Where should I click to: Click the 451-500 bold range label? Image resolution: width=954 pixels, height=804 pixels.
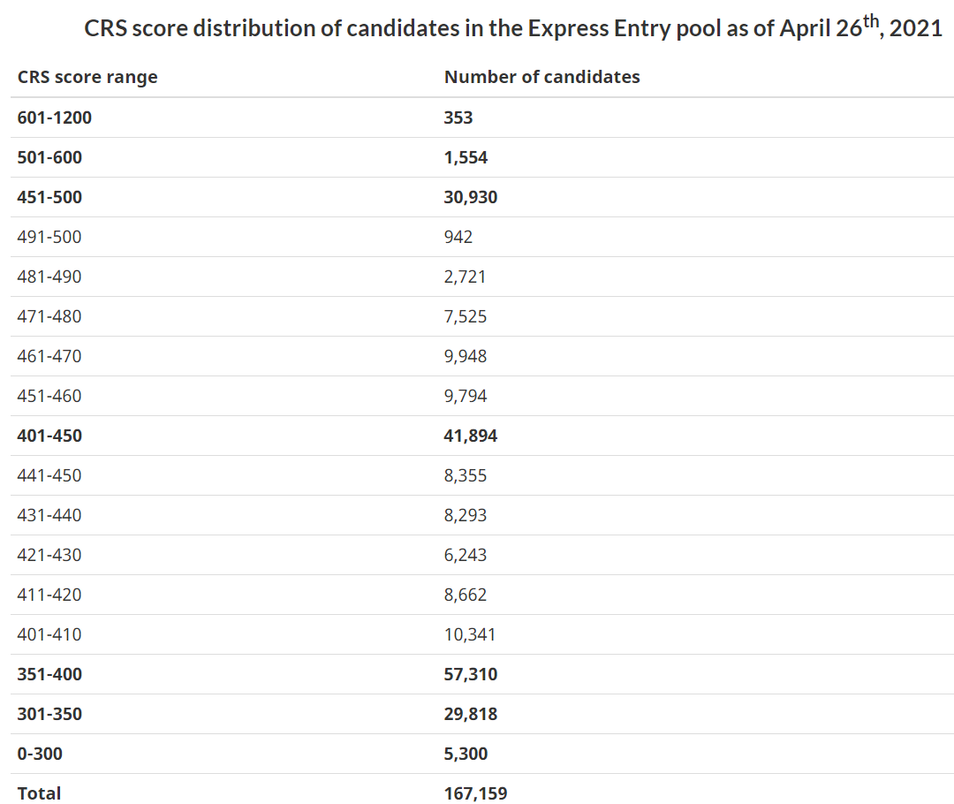[x=49, y=197]
